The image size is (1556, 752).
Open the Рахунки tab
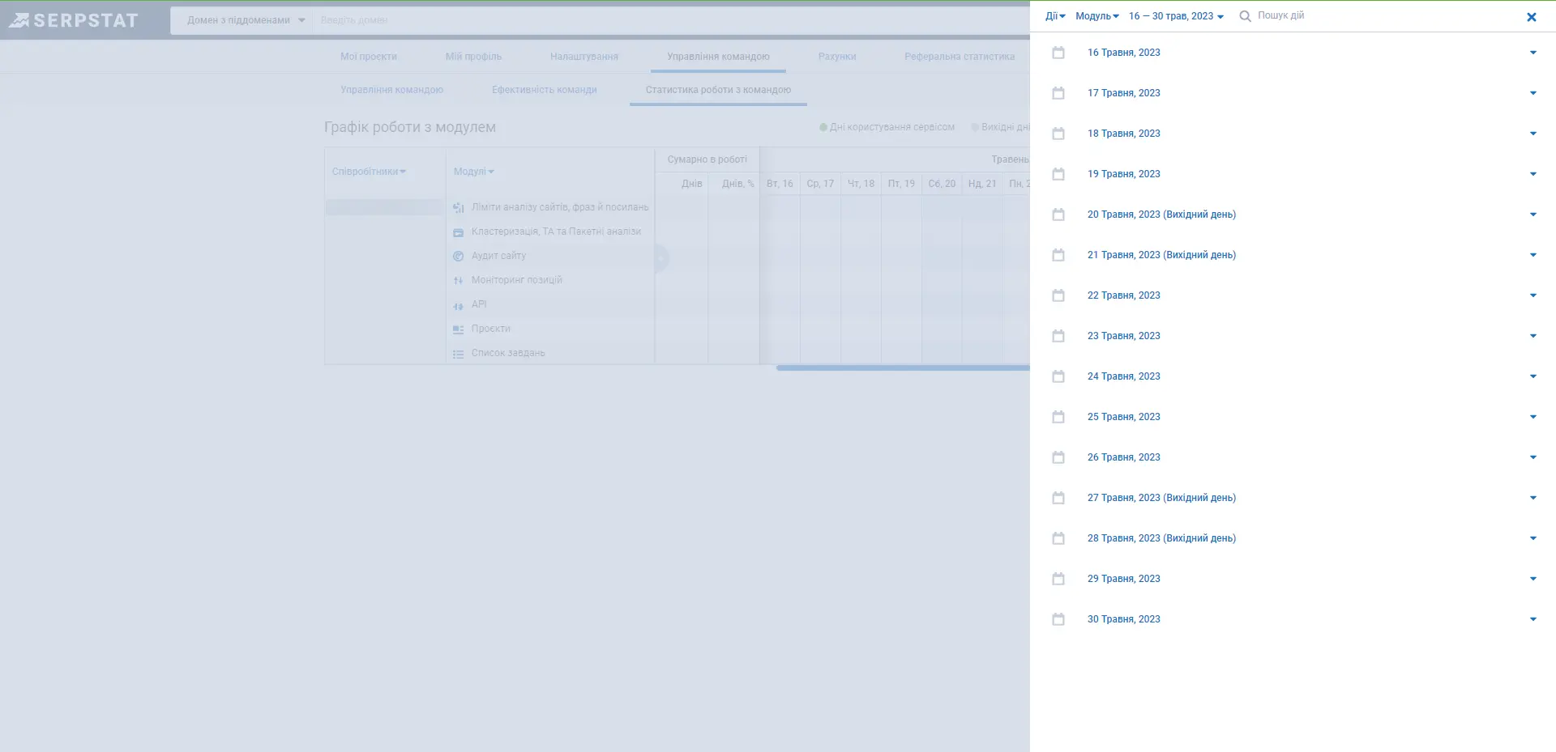[x=837, y=57]
